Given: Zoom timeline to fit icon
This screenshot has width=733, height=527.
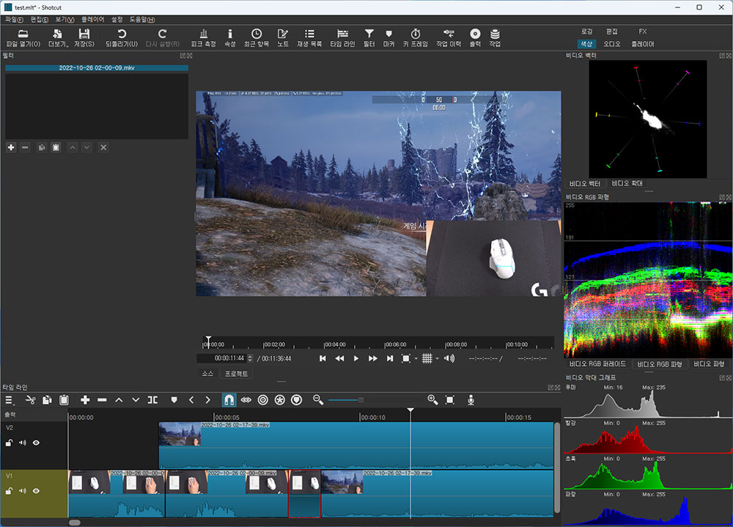Looking at the screenshot, I should (x=450, y=399).
